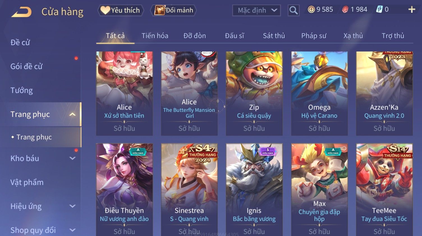Viewport: 422px width, 236px height.
Task: Tap the blue voucher currency icon
Action: [x=379, y=10]
